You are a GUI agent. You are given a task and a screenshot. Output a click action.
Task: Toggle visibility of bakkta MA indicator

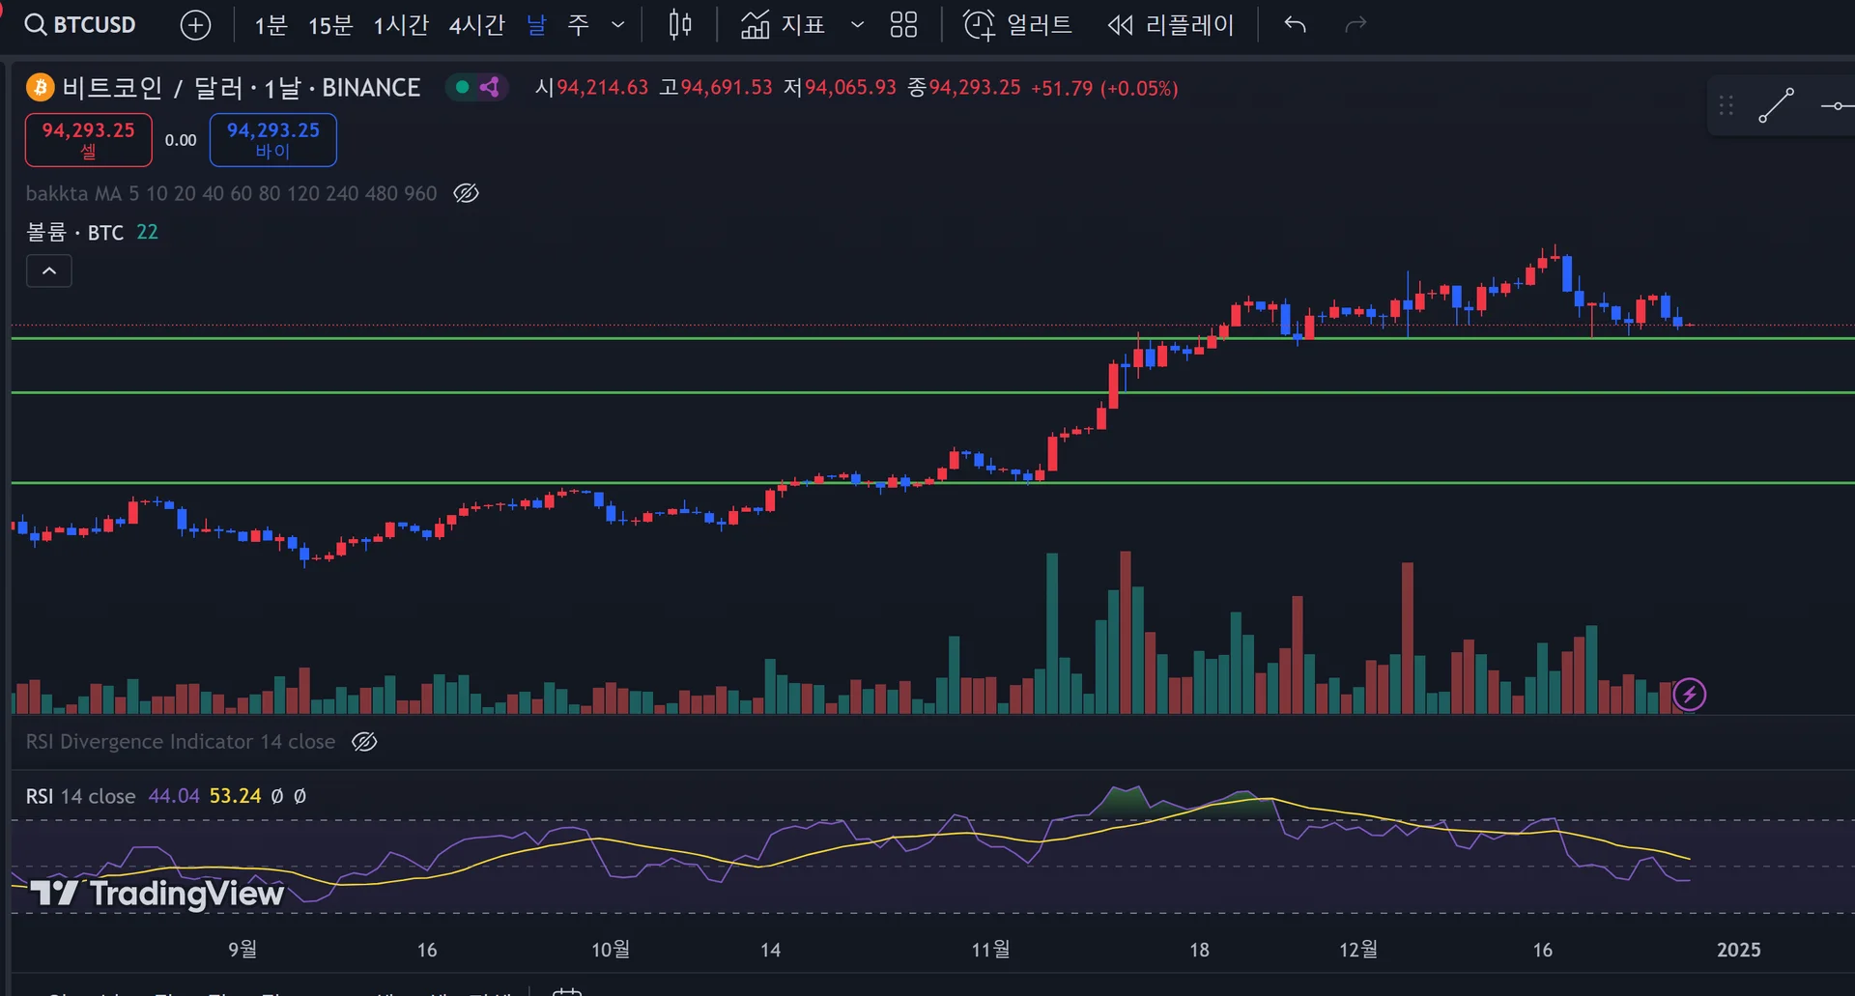point(467,193)
